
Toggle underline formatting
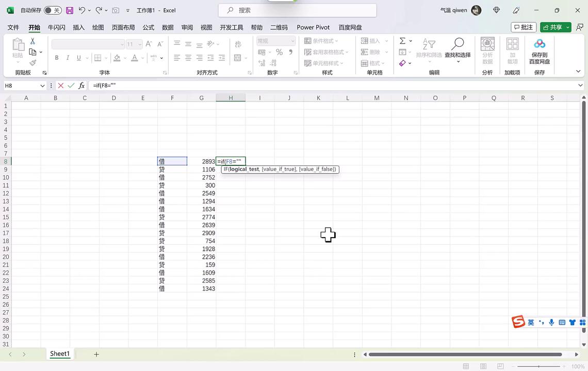pyautogui.click(x=79, y=57)
